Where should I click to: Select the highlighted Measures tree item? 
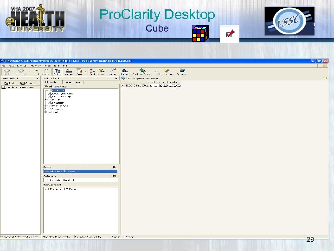(x=58, y=91)
